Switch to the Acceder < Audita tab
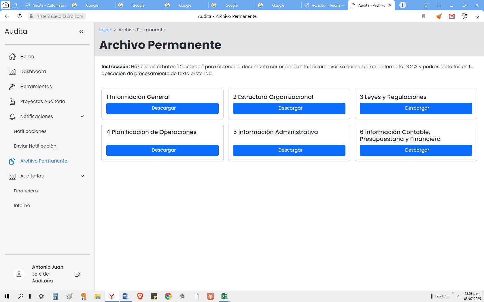The width and height of the screenshot is (484, 302). 324,5
